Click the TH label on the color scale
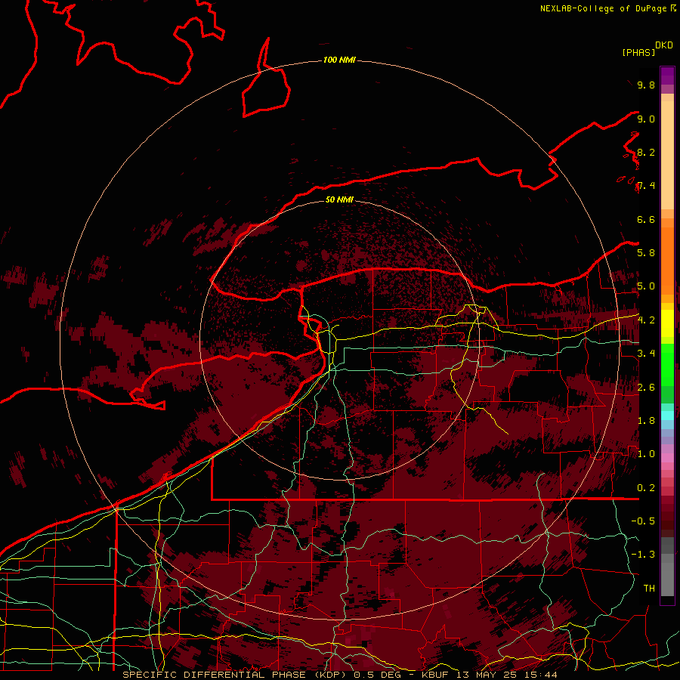680x680 pixels. pyautogui.click(x=649, y=588)
